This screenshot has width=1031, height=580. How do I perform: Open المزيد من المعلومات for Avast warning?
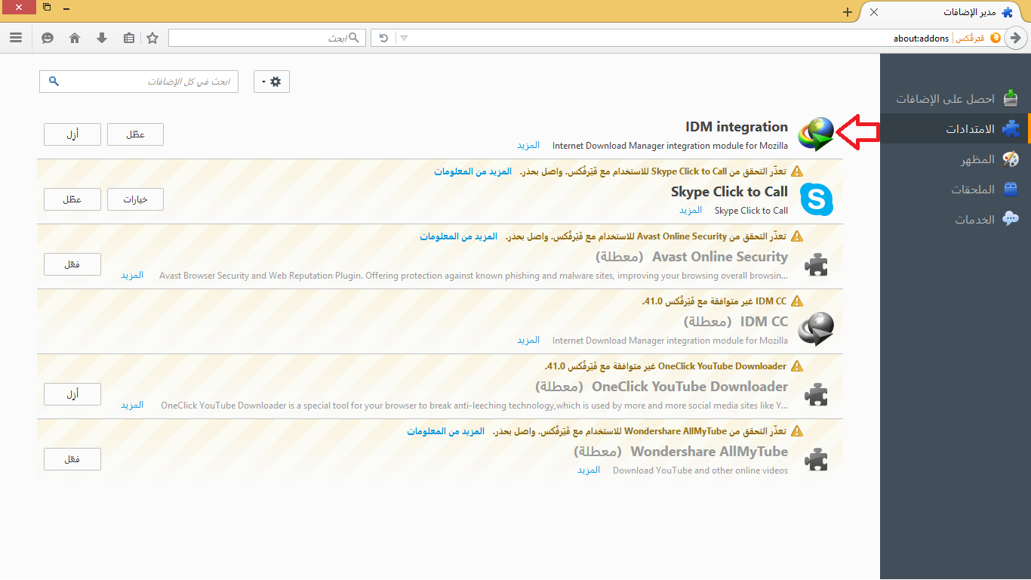point(459,236)
